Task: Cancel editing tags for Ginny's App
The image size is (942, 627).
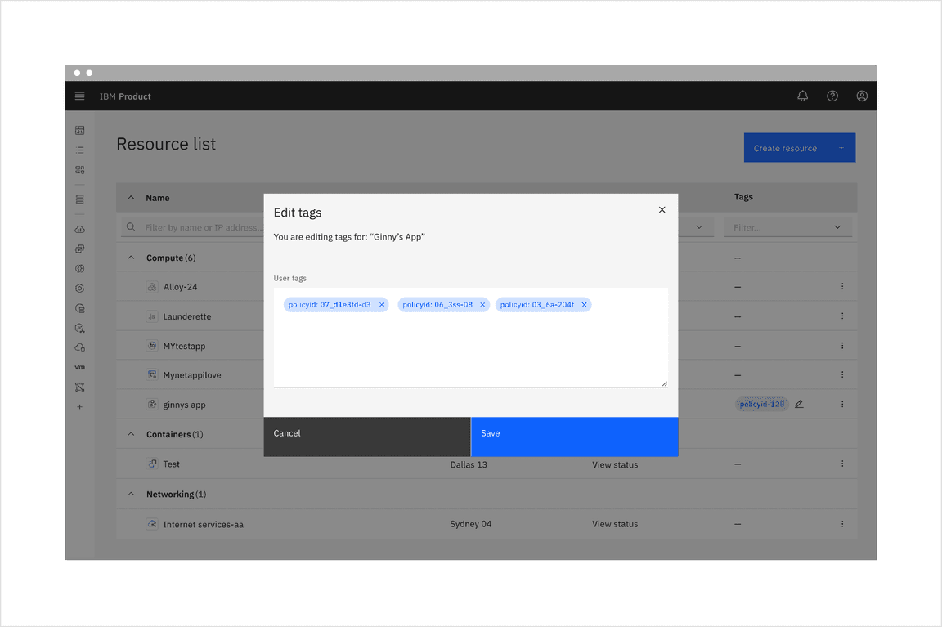Action: 366,437
